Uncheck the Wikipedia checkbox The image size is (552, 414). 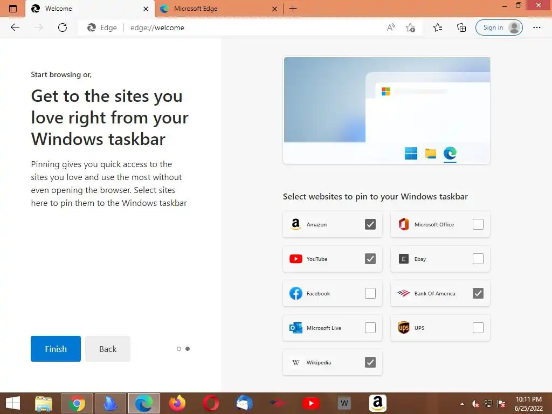click(x=370, y=362)
